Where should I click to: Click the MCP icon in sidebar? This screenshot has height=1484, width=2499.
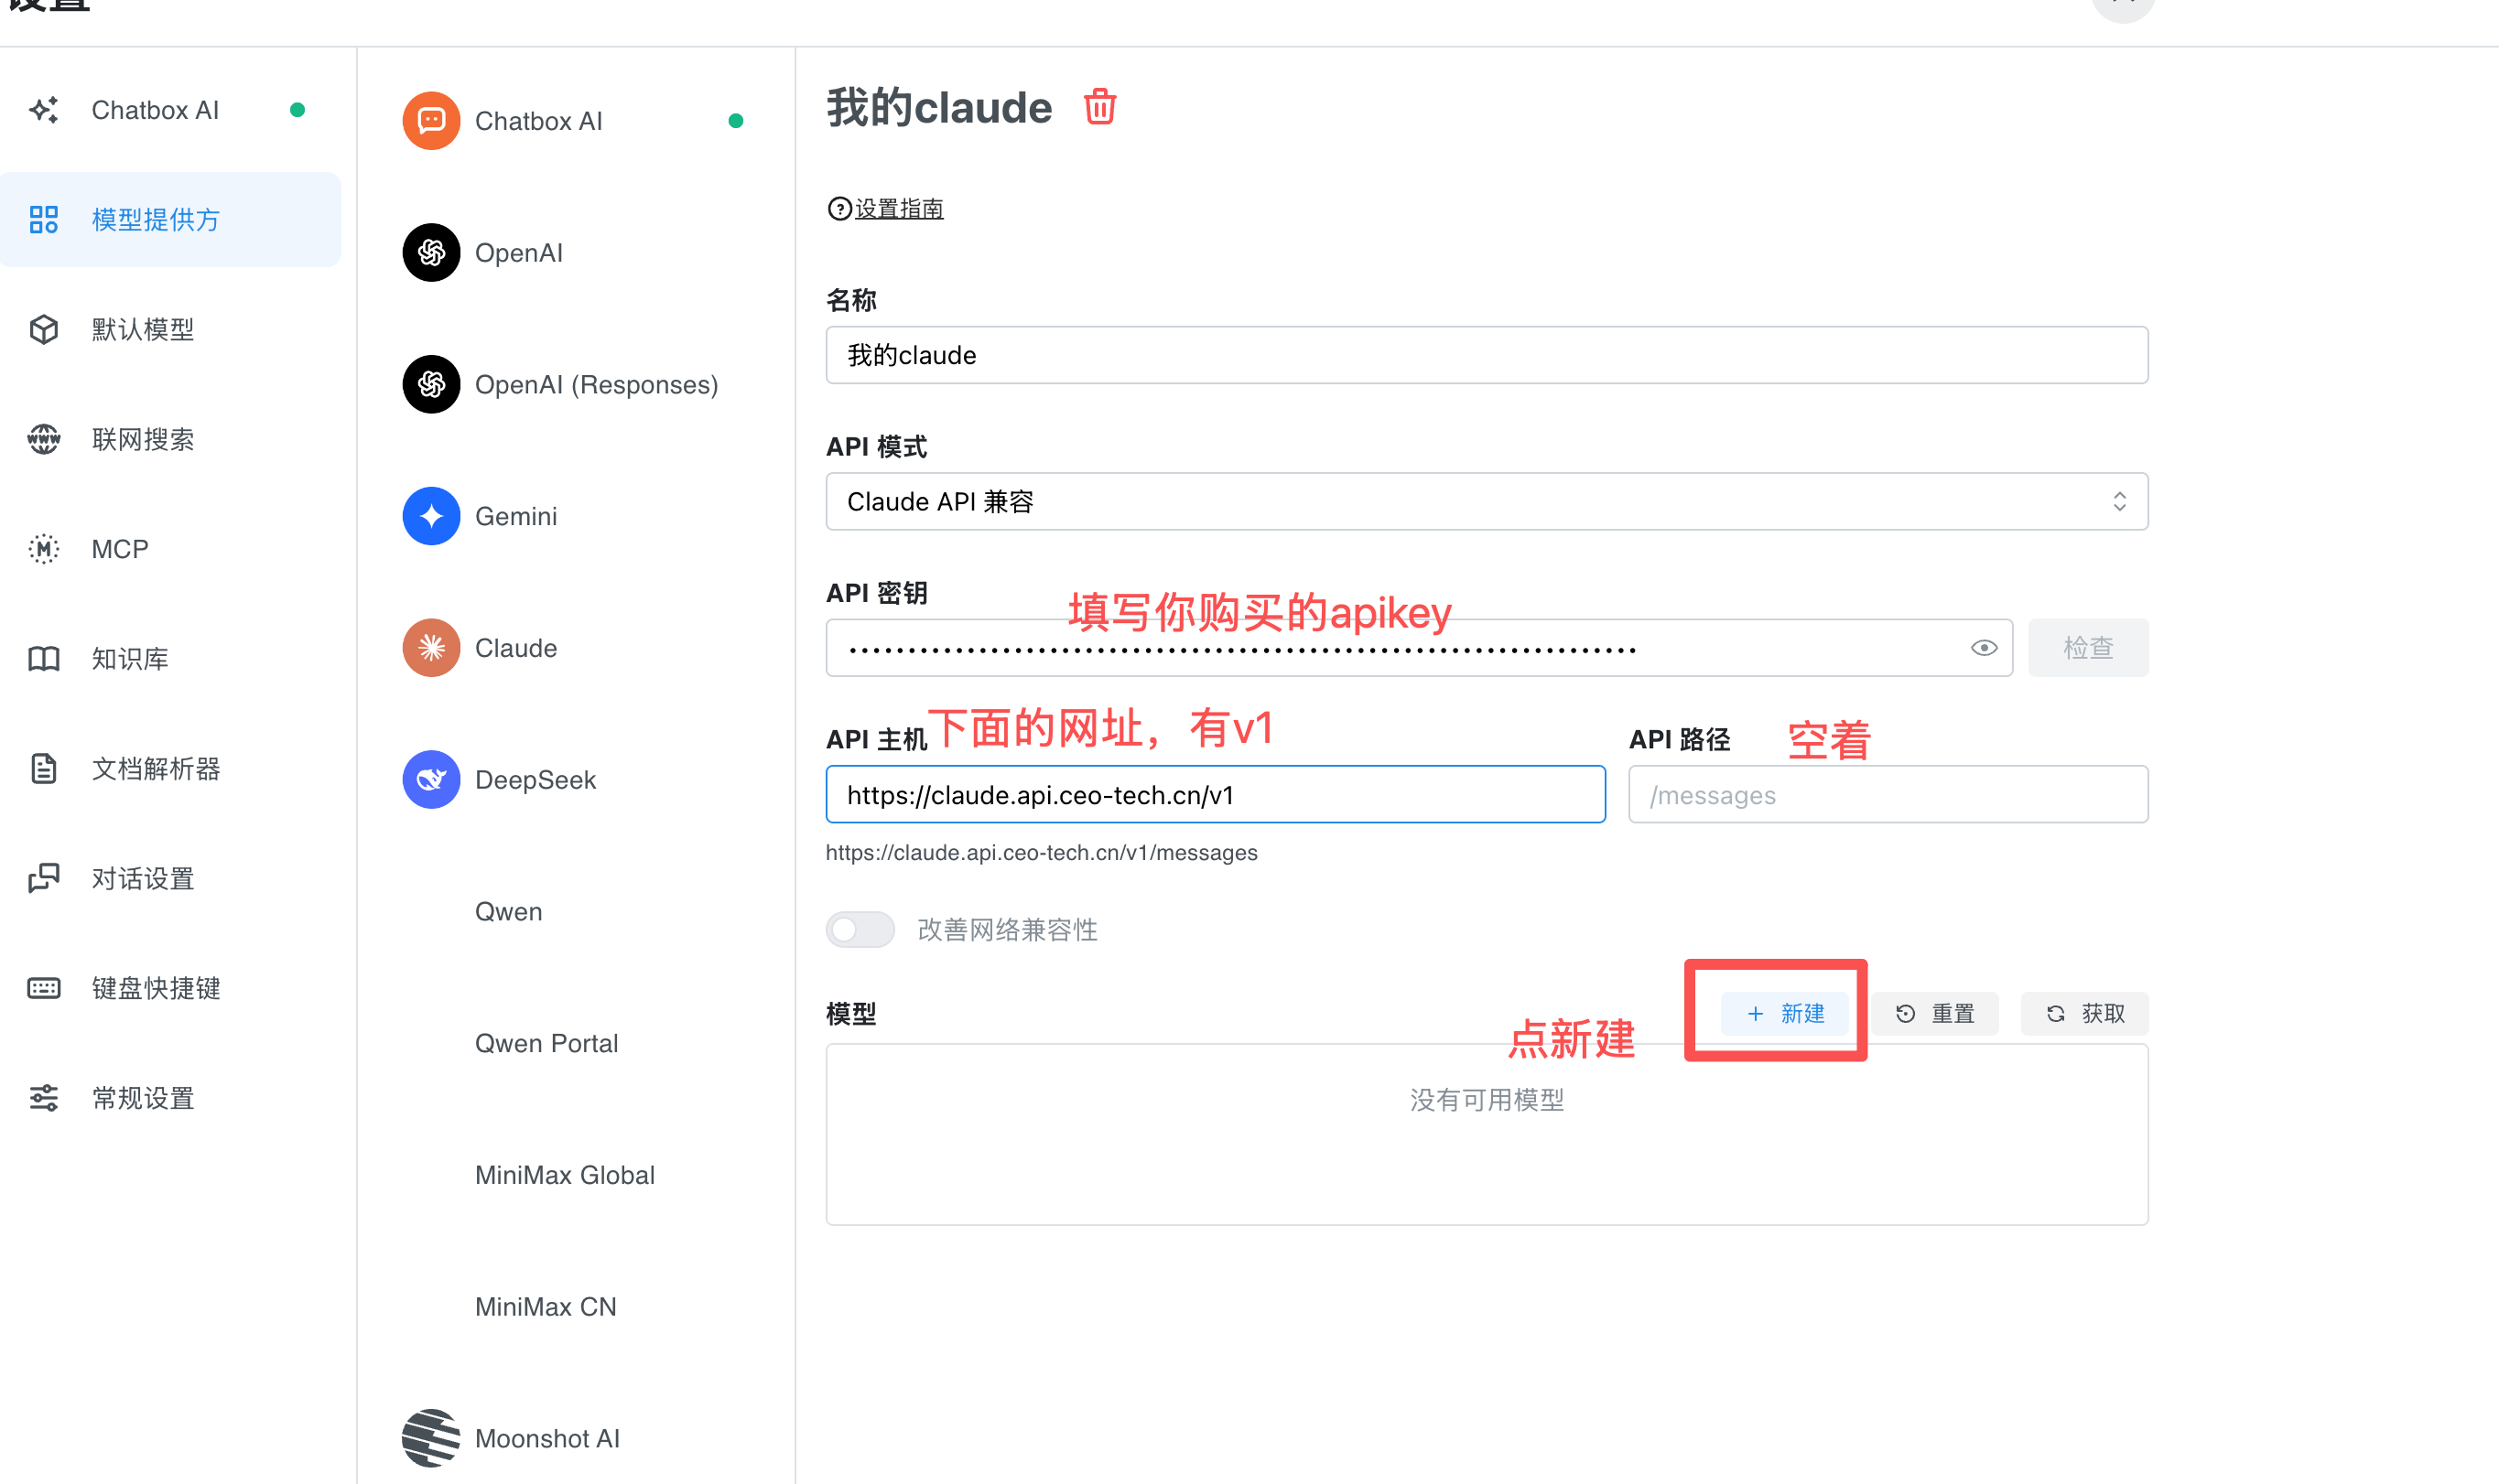(x=44, y=549)
